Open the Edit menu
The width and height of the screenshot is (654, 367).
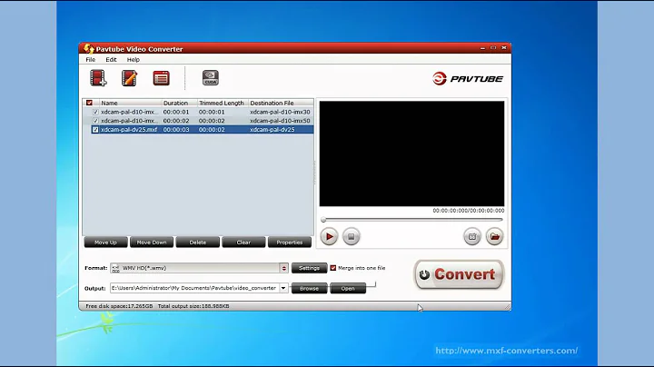[111, 60]
